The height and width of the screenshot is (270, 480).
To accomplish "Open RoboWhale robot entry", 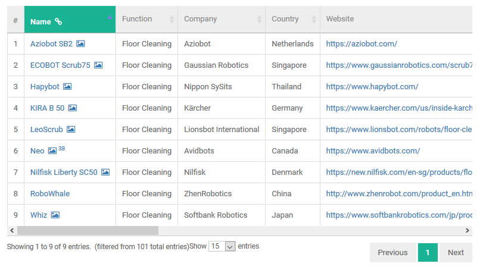I will click(x=50, y=193).
